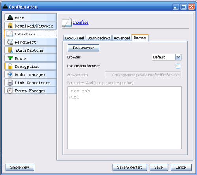Minimize the Configuration window
This screenshot has width=197, height=175.
(176, 7)
